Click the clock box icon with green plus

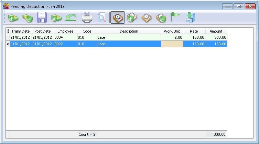point(132,18)
